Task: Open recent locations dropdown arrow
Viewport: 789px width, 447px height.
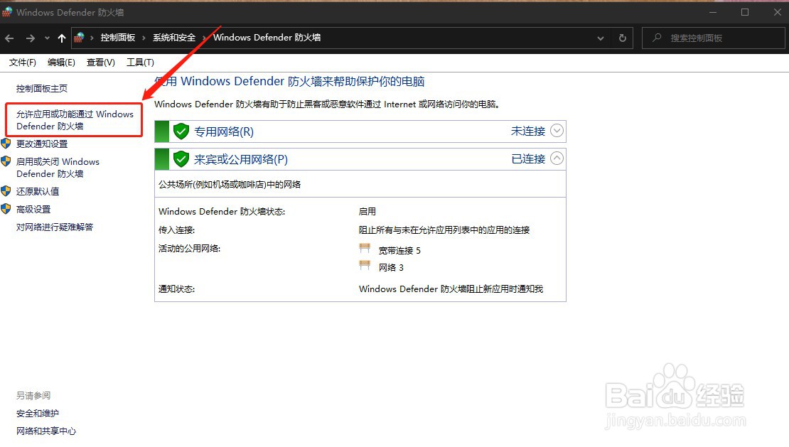Action: coord(47,38)
